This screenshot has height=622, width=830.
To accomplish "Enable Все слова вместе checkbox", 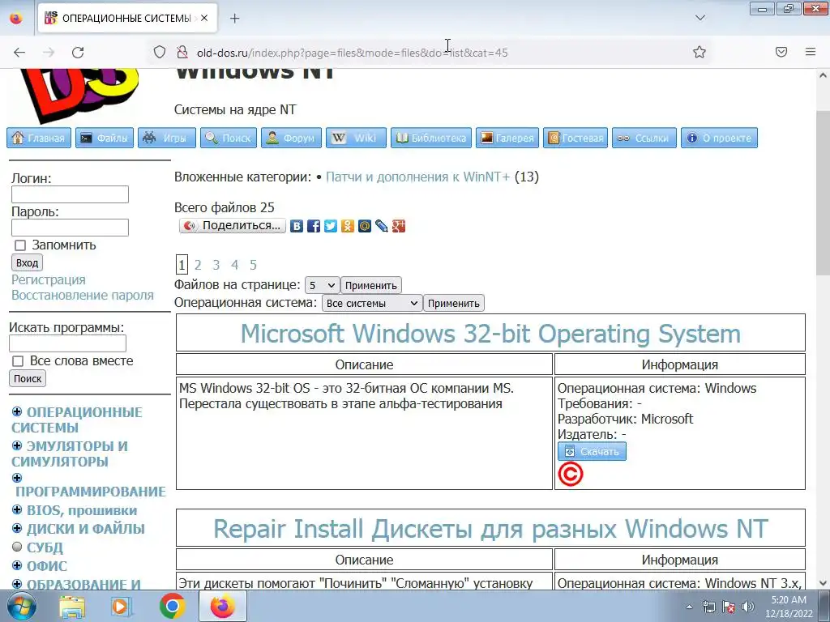I will click(x=18, y=361).
